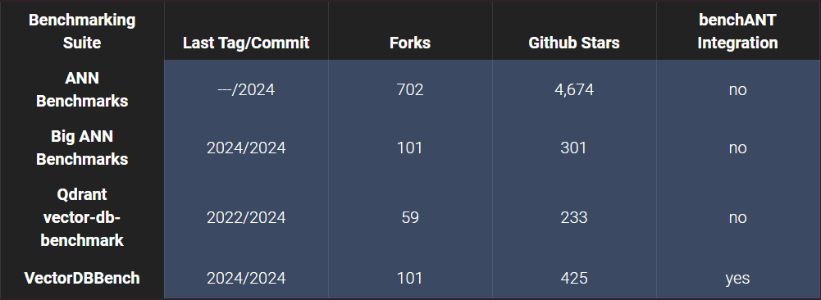
Task: Click the 301 Github stars cell
Action: coord(574,148)
